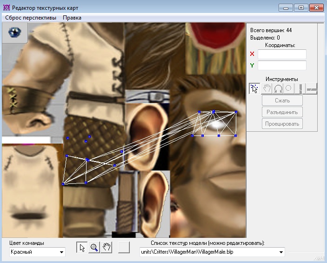Select the vertex selection tool in Инструменты
Screen dimensions: 327x263
254,88
